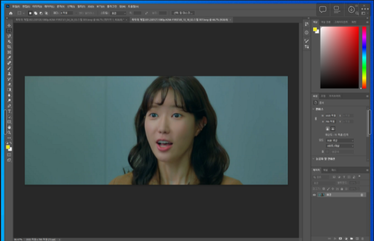Switch to the 그레이디언트 tab
The width and height of the screenshot is (374, 241).
tap(341, 22)
